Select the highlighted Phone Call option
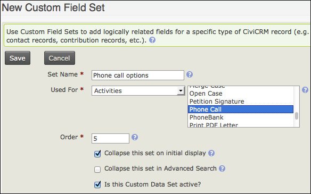Screen dimensions: 311x194 tap(240, 109)
